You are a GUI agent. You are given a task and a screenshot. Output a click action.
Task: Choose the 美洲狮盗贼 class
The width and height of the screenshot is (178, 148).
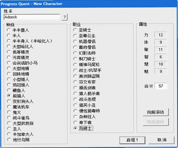(x=86, y=76)
